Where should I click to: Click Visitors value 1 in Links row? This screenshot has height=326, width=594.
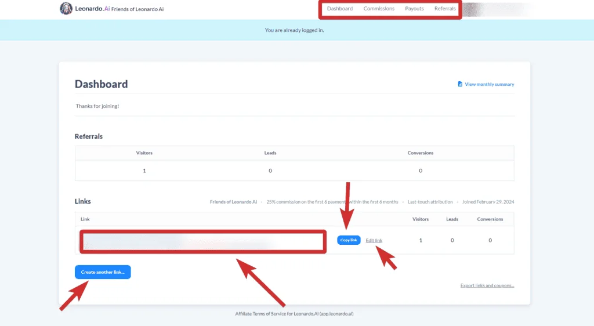(x=421, y=240)
